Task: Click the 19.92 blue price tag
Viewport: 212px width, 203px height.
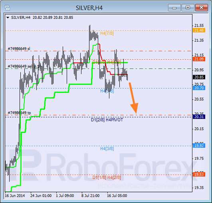Action: coord(199,146)
